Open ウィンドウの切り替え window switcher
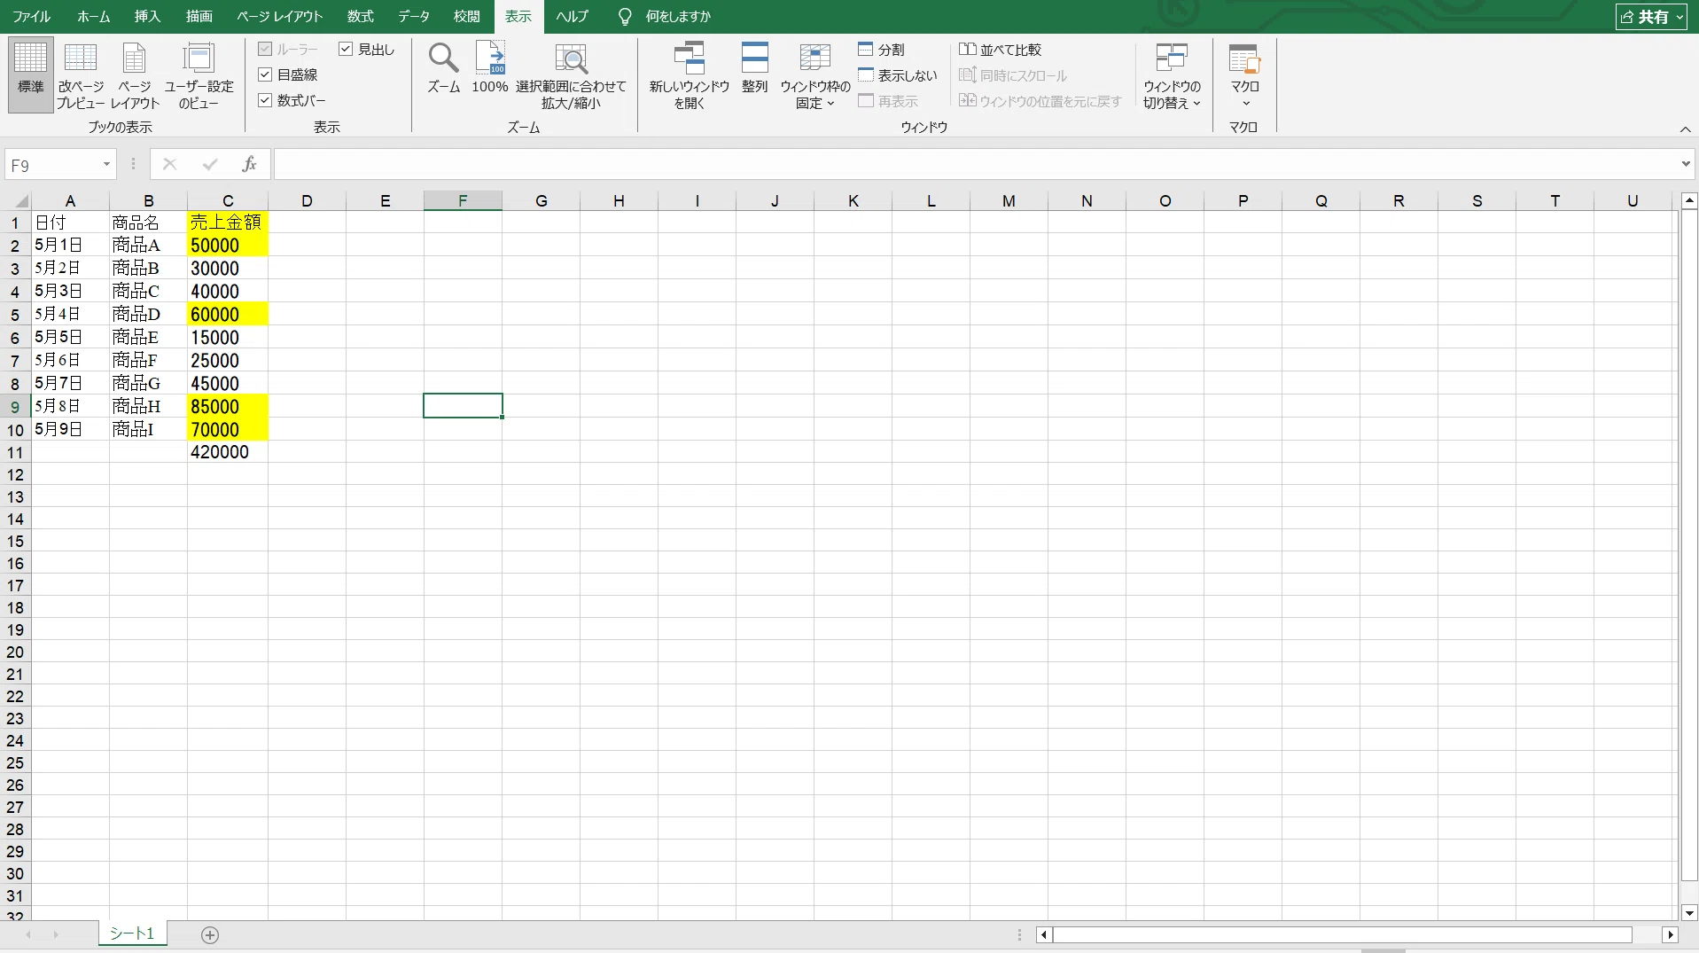 tap(1172, 74)
